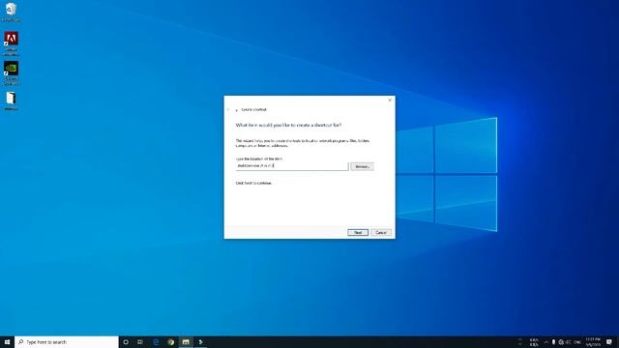Open Cortana from the taskbar
Screen dimensions: 619x348
click(126, 342)
